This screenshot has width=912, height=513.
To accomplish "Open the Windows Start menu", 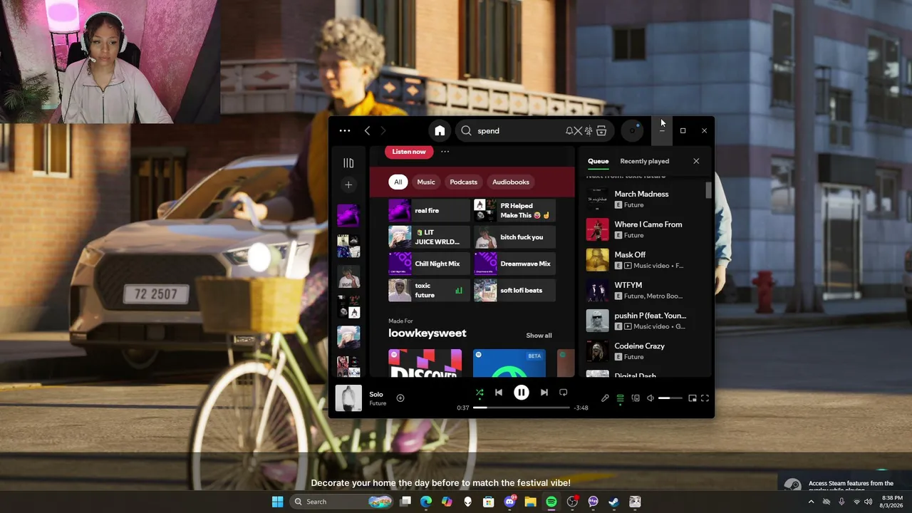I will pyautogui.click(x=278, y=502).
